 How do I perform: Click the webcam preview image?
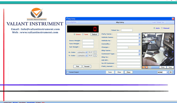pyautogui.click(x=158, y=49)
